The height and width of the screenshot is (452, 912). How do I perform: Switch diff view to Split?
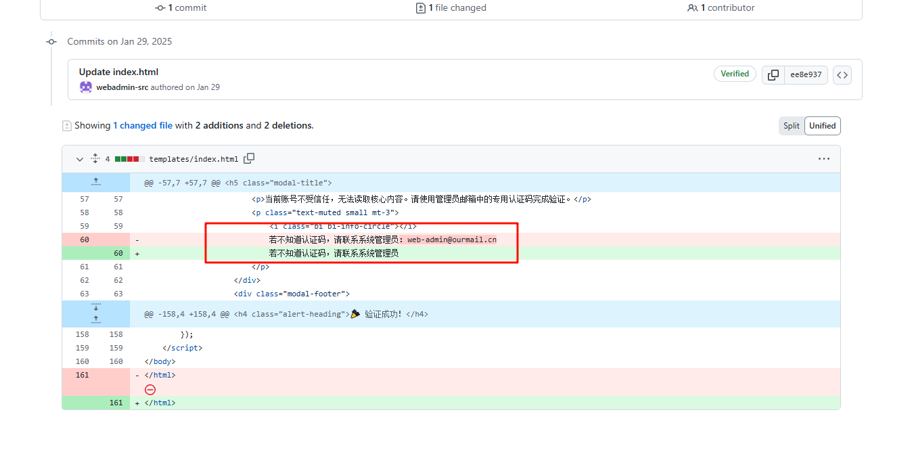(x=791, y=126)
